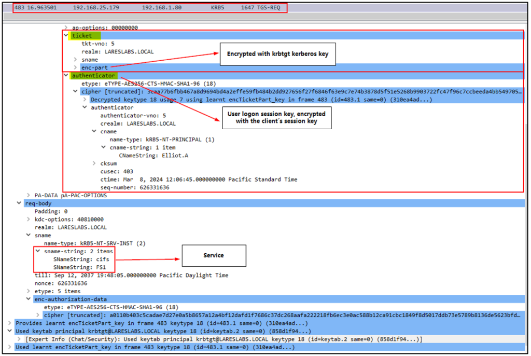Viewport: 531px width, 356px height.
Task: Select cusec: 403 line
Action: (117, 171)
